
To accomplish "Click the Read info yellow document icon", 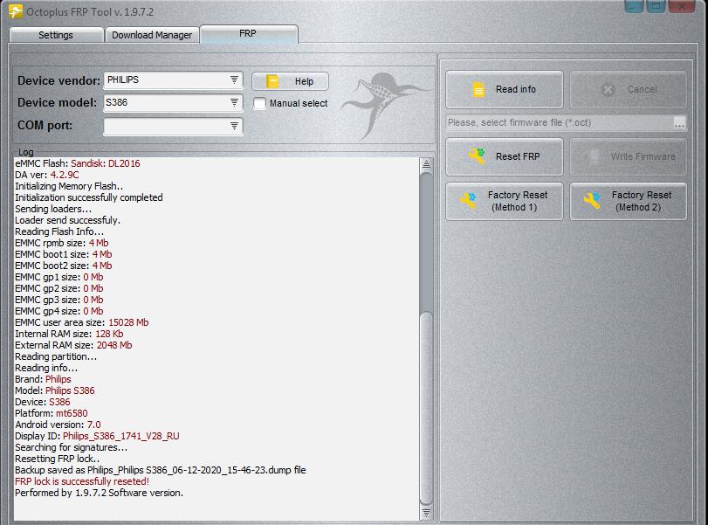I will coord(478,89).
